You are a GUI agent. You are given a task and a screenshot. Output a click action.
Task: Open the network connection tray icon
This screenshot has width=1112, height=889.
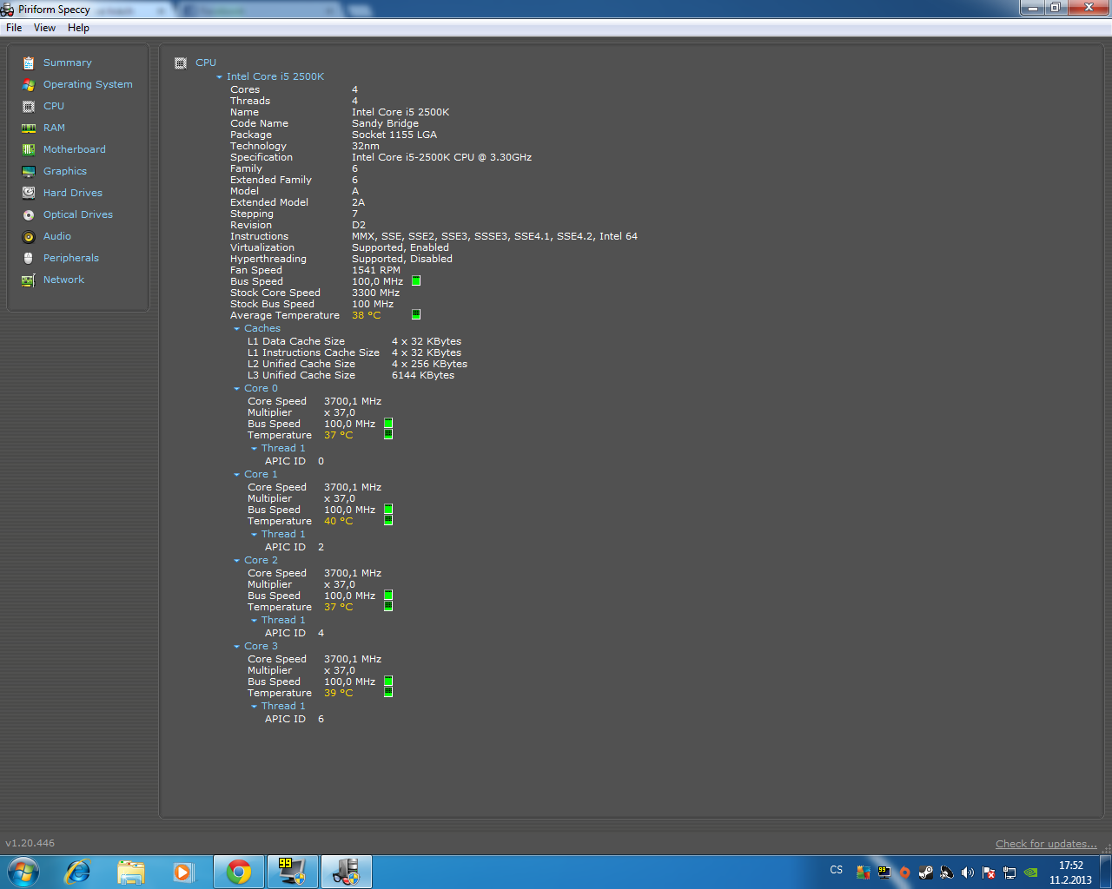[x=1009, y=873]
